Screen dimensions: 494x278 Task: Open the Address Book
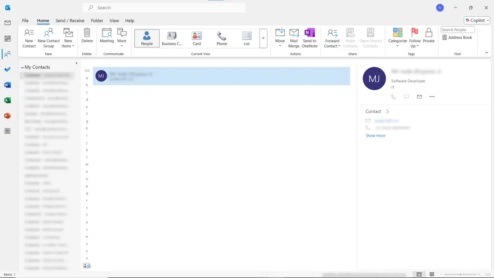click(457, 38)
